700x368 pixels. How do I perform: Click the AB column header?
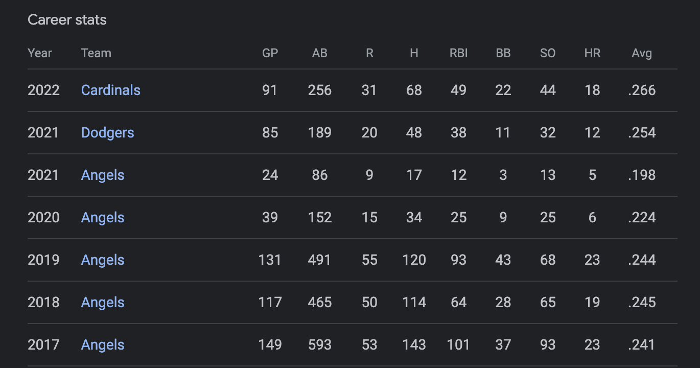point(320,53)
